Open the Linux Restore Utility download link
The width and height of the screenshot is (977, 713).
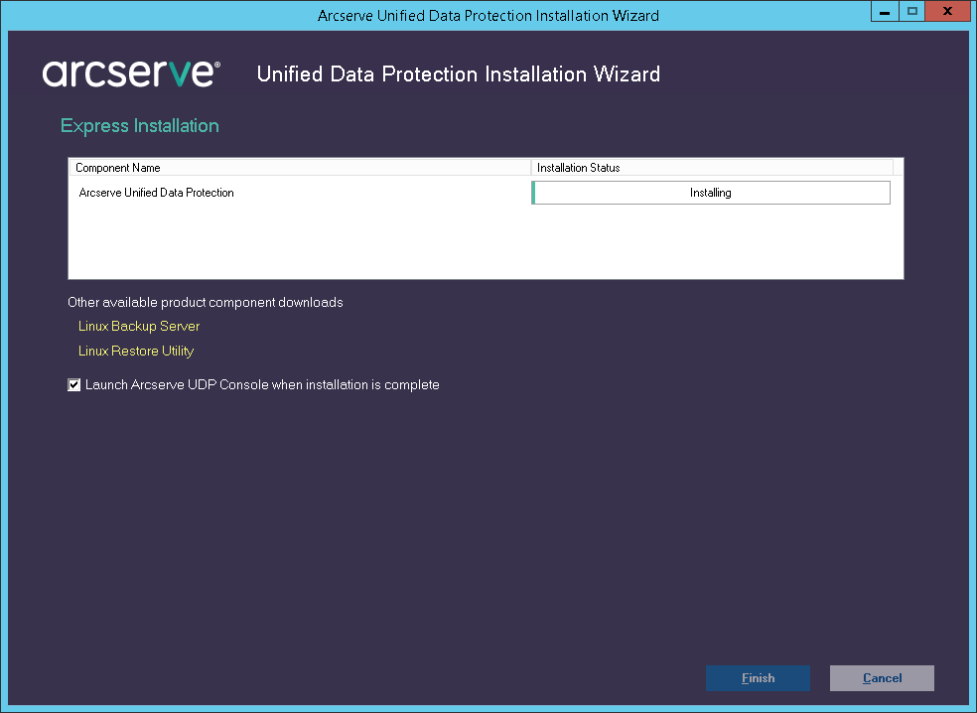tap(136, 351)
